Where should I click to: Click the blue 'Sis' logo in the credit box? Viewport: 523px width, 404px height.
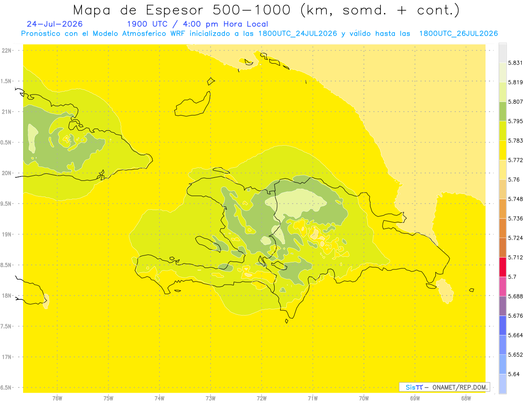pyautogui.click(x=410, y=387)
